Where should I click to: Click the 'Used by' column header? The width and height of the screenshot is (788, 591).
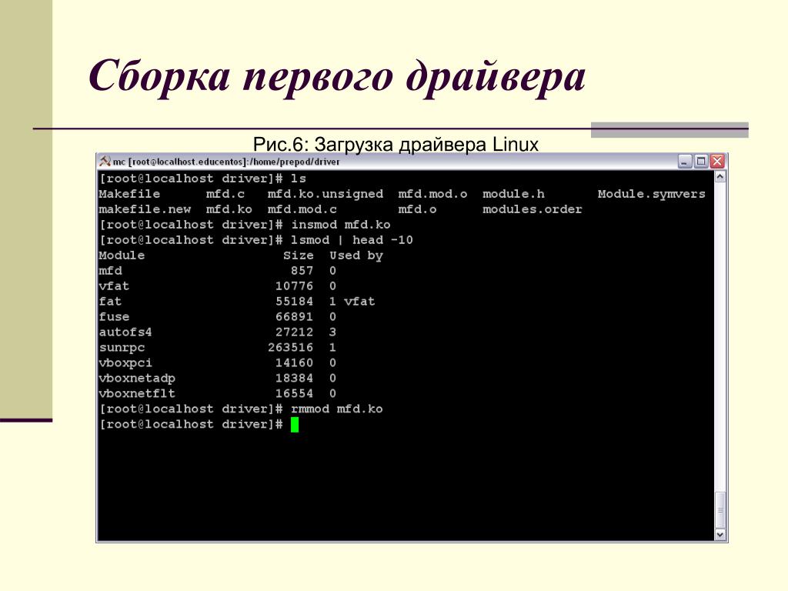(356, 255)
